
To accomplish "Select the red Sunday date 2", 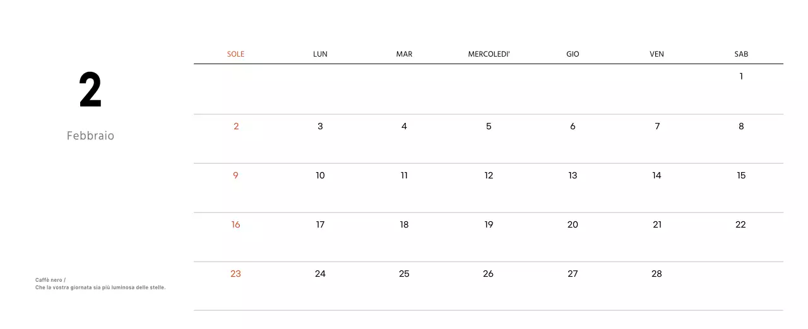I will [x=236, y=126].
